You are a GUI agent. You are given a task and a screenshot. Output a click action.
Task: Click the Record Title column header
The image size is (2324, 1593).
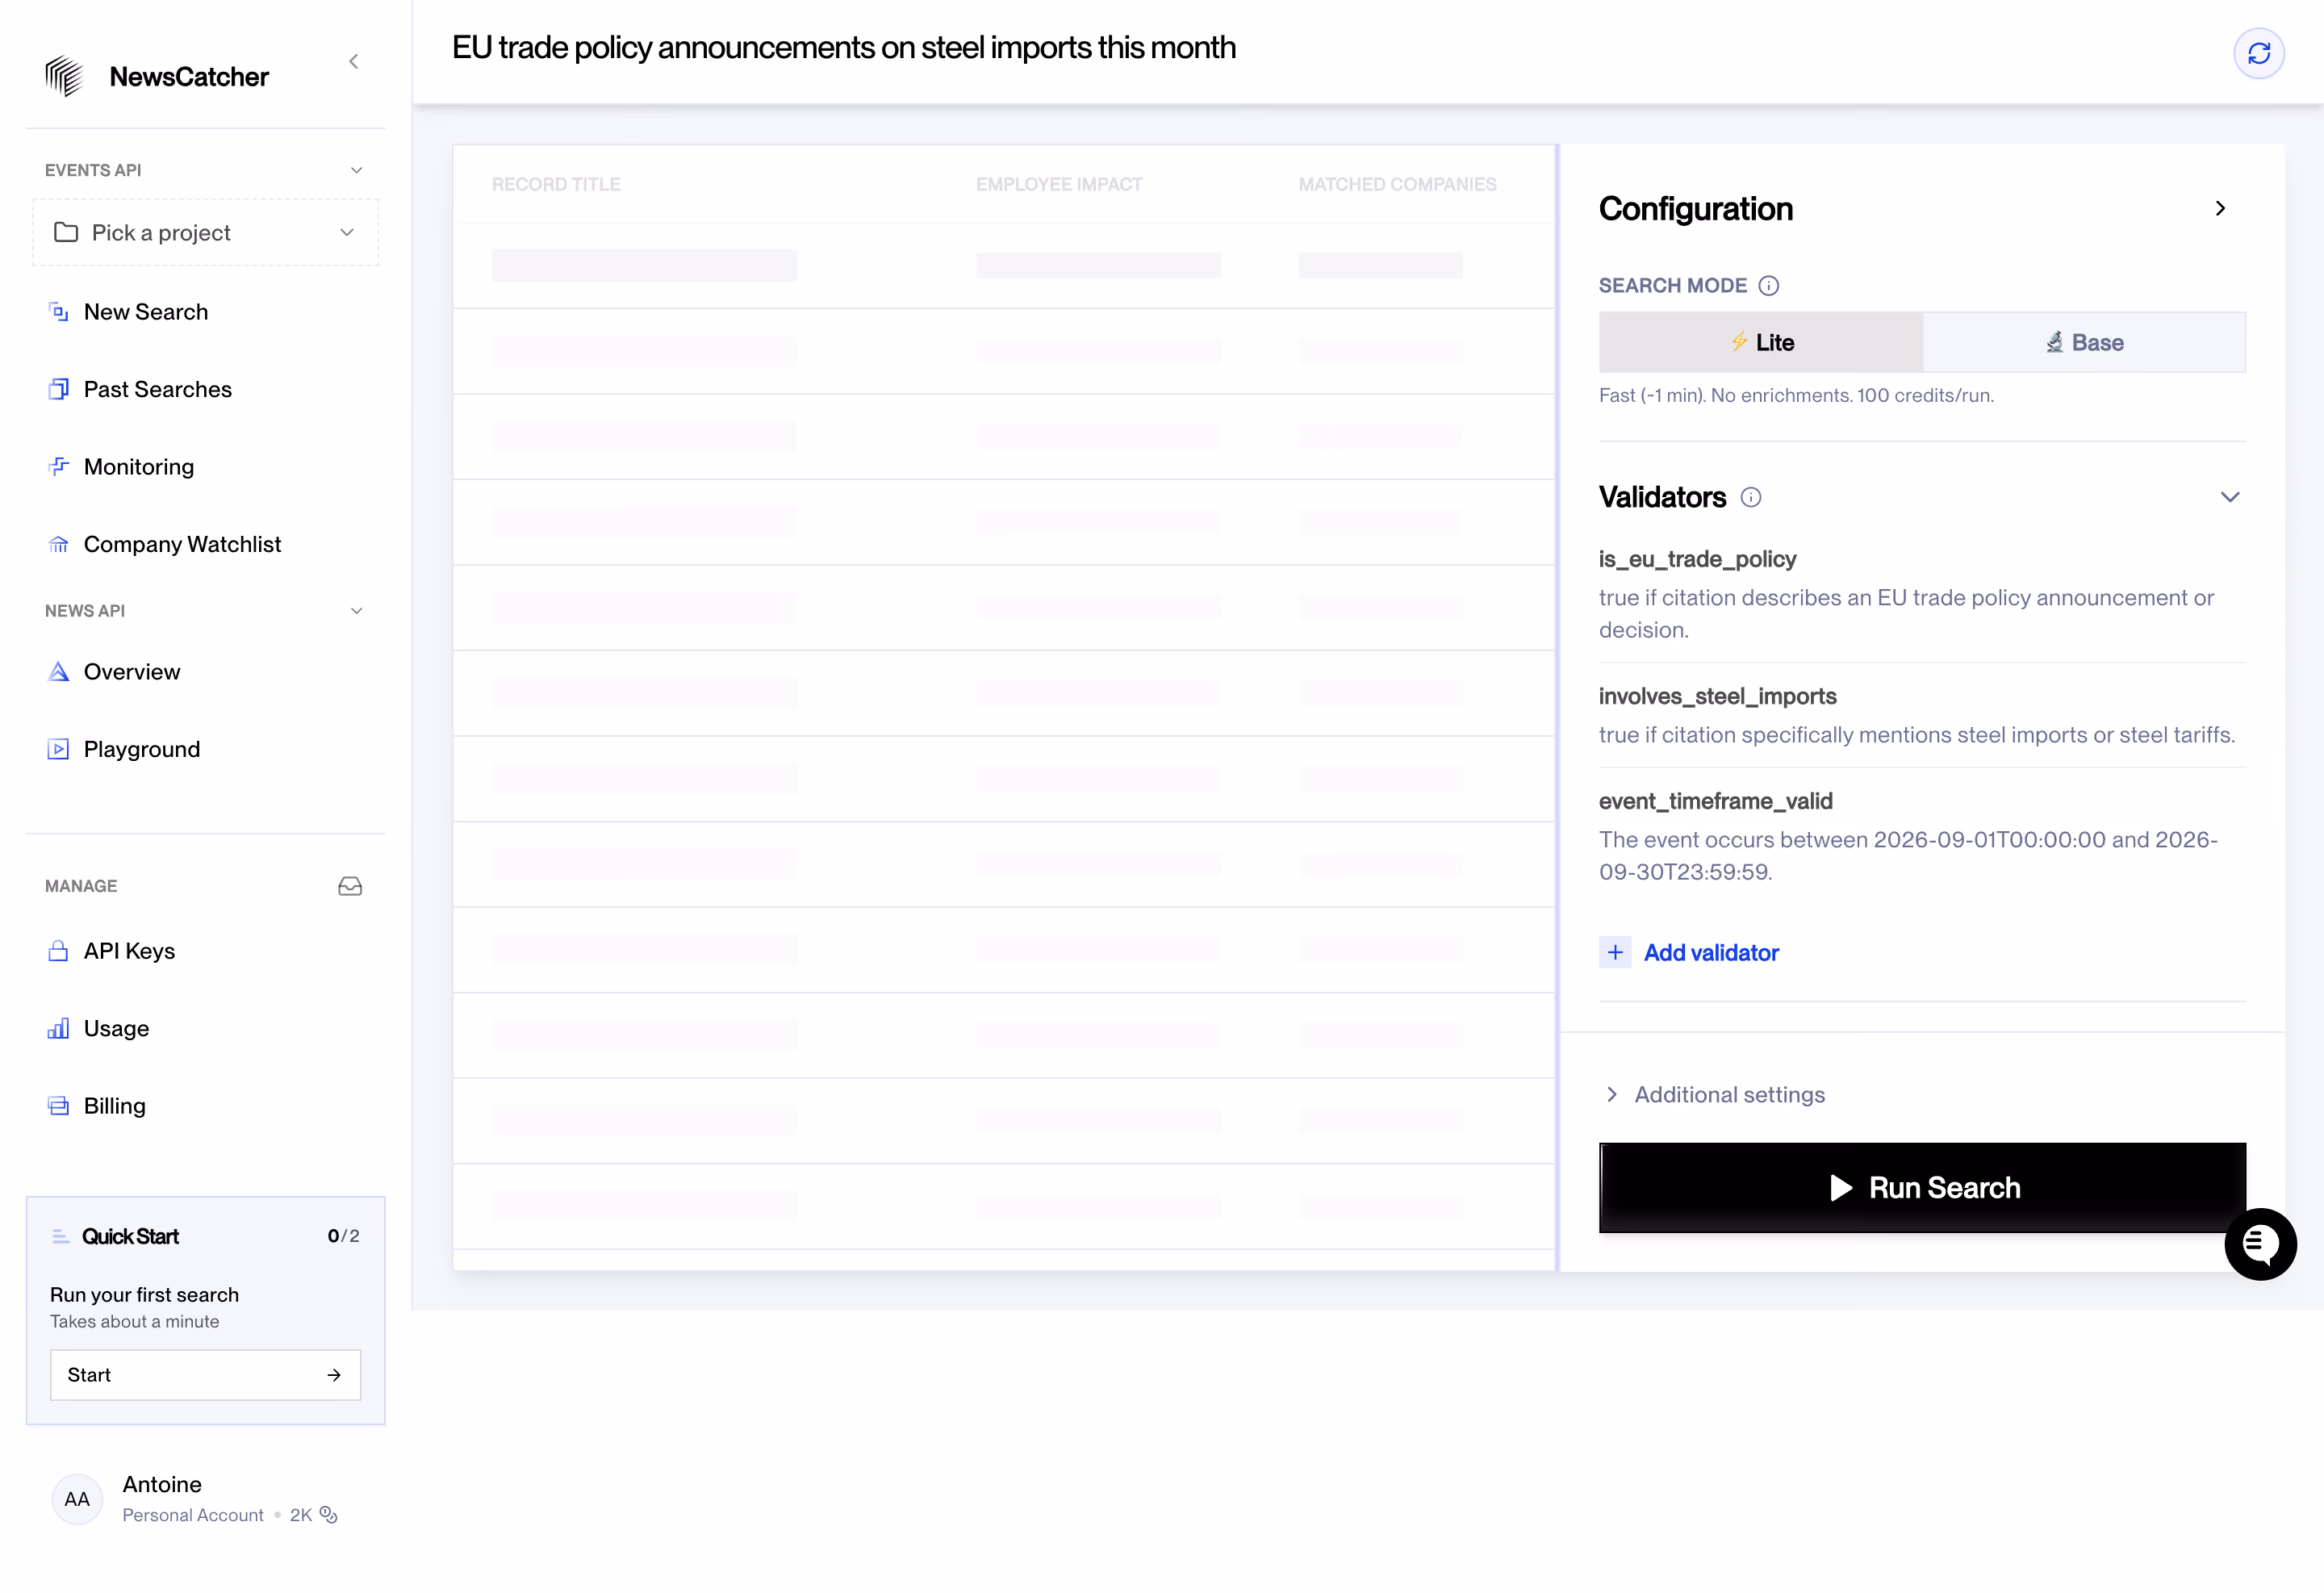(556, 184)
